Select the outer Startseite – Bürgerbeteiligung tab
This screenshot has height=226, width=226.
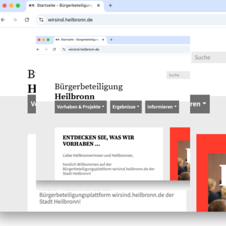65,6
